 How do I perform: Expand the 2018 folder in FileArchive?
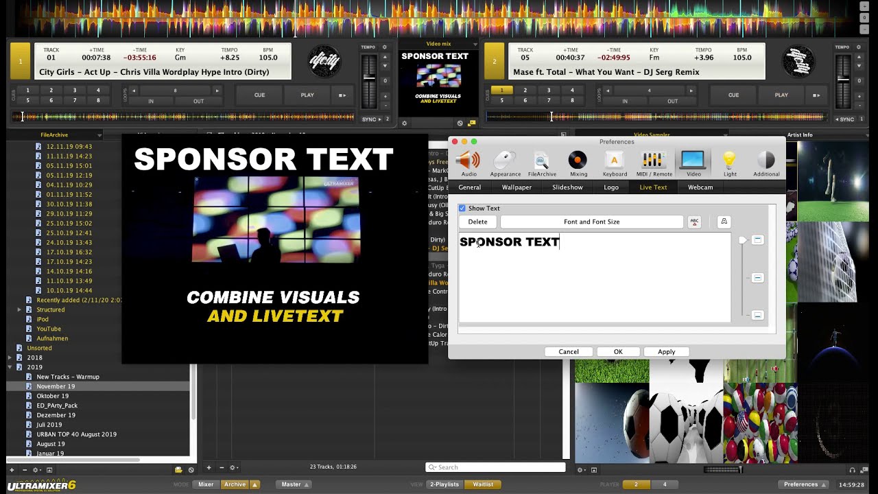(x=10, y=357)
